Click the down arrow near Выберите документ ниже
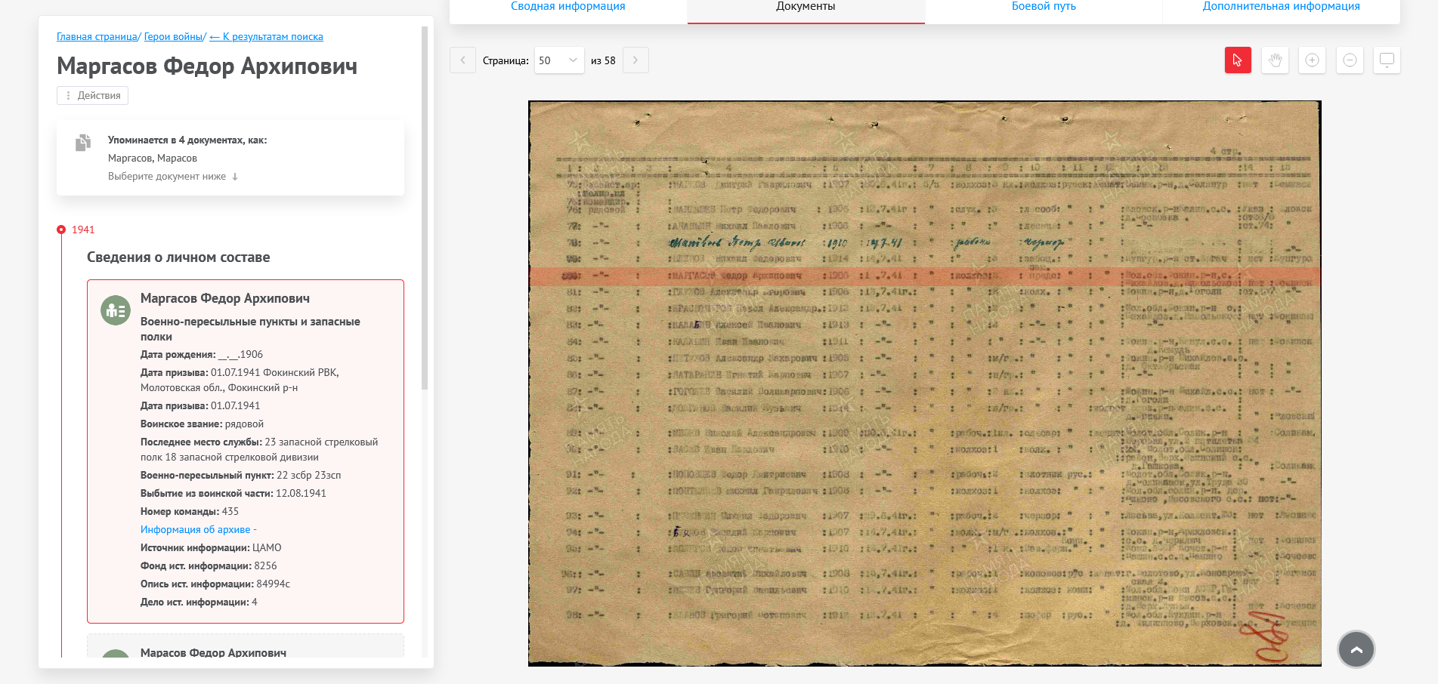The width and height of the screenshot is (1438, 684). (235, 177)
